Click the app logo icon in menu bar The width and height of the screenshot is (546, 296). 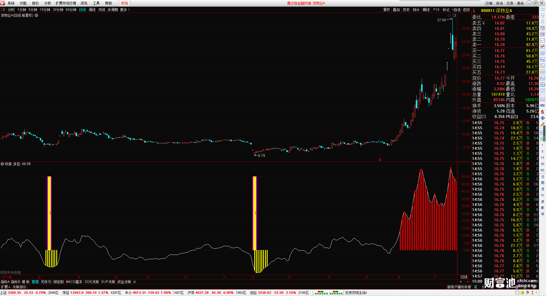3,3
